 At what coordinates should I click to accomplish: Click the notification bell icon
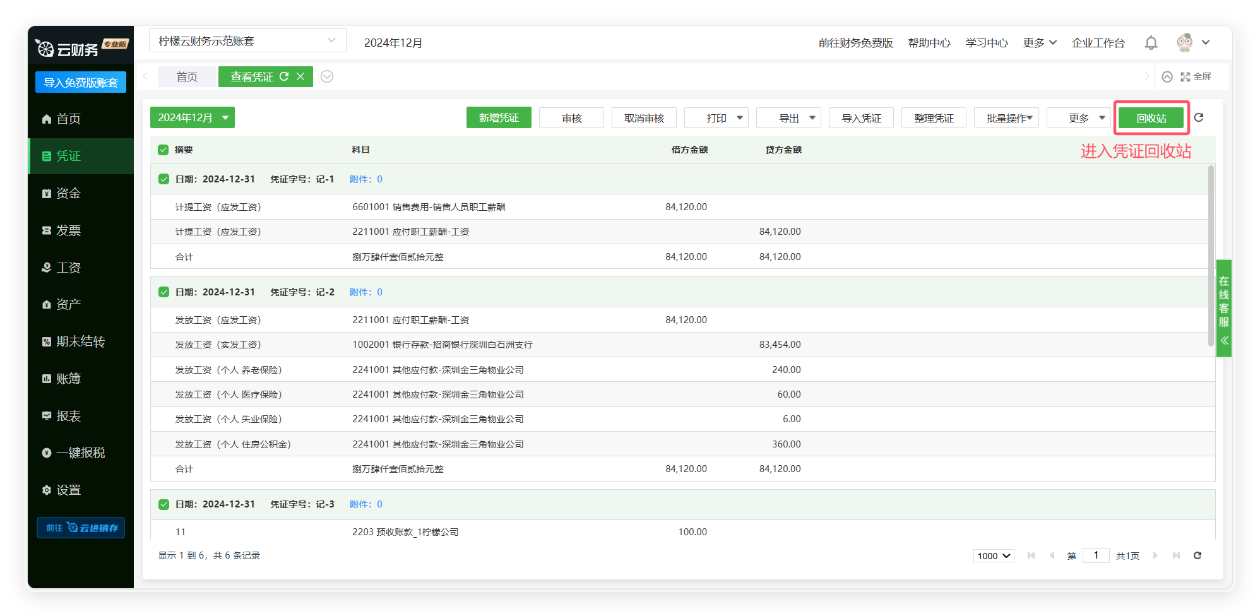pyautogui.click(x=1151, y=43)
